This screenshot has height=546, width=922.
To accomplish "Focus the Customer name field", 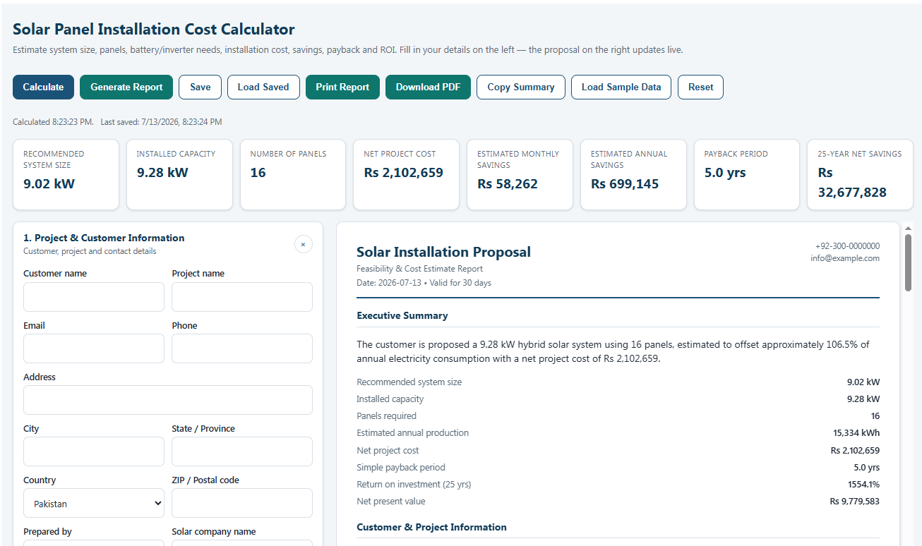I will pos(94,297).
